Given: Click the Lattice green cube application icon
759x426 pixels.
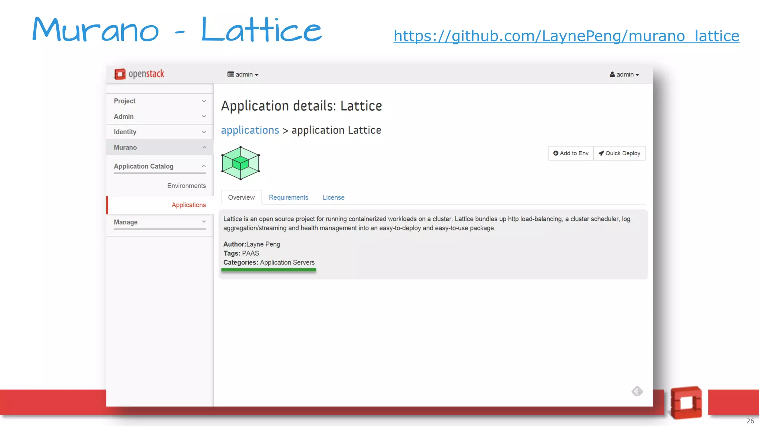Looking at the screenshot, I should pos(241,163).
